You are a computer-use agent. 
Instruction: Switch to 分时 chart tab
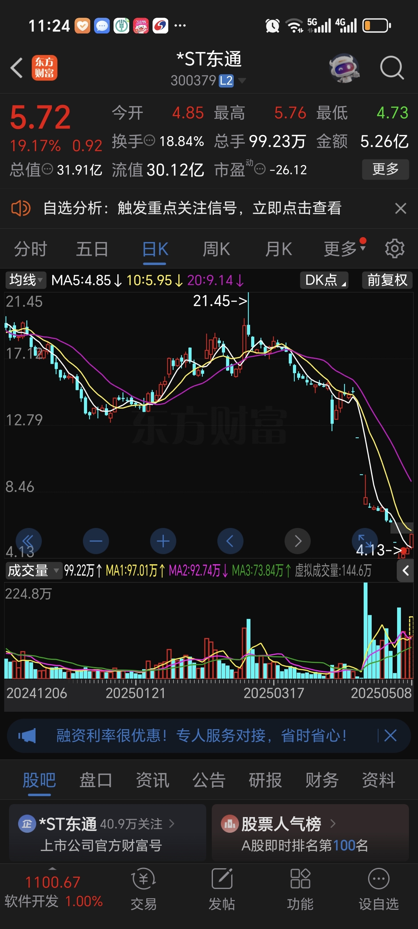pyautogui.click(x=31, y=249)
